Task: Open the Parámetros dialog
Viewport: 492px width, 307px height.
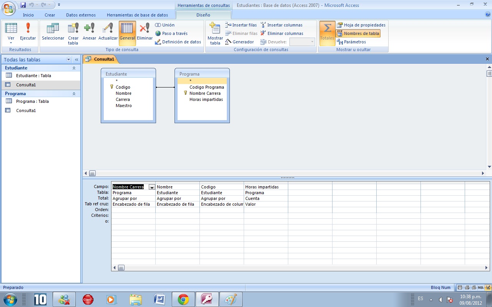Action: coord(351,42)
